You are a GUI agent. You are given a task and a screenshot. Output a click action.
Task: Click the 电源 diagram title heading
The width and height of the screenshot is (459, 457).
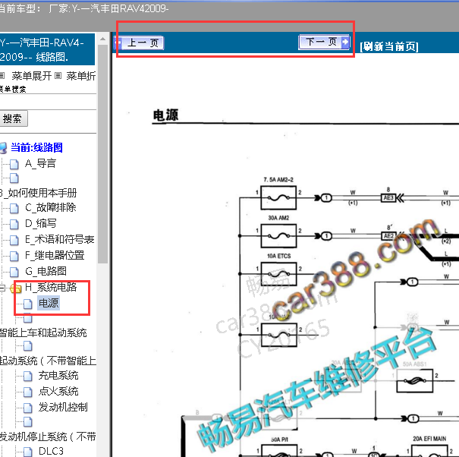165,115
